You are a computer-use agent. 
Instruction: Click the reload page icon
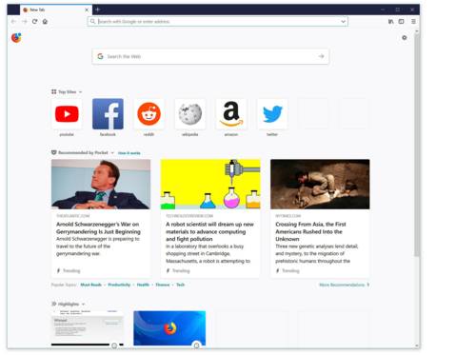[x=34, y=22]
